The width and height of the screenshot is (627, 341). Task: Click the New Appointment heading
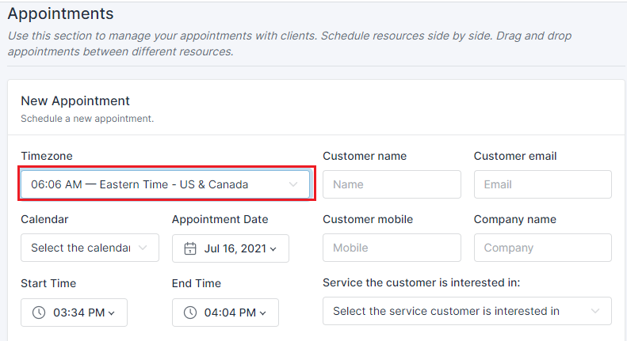tap(75, 100)
